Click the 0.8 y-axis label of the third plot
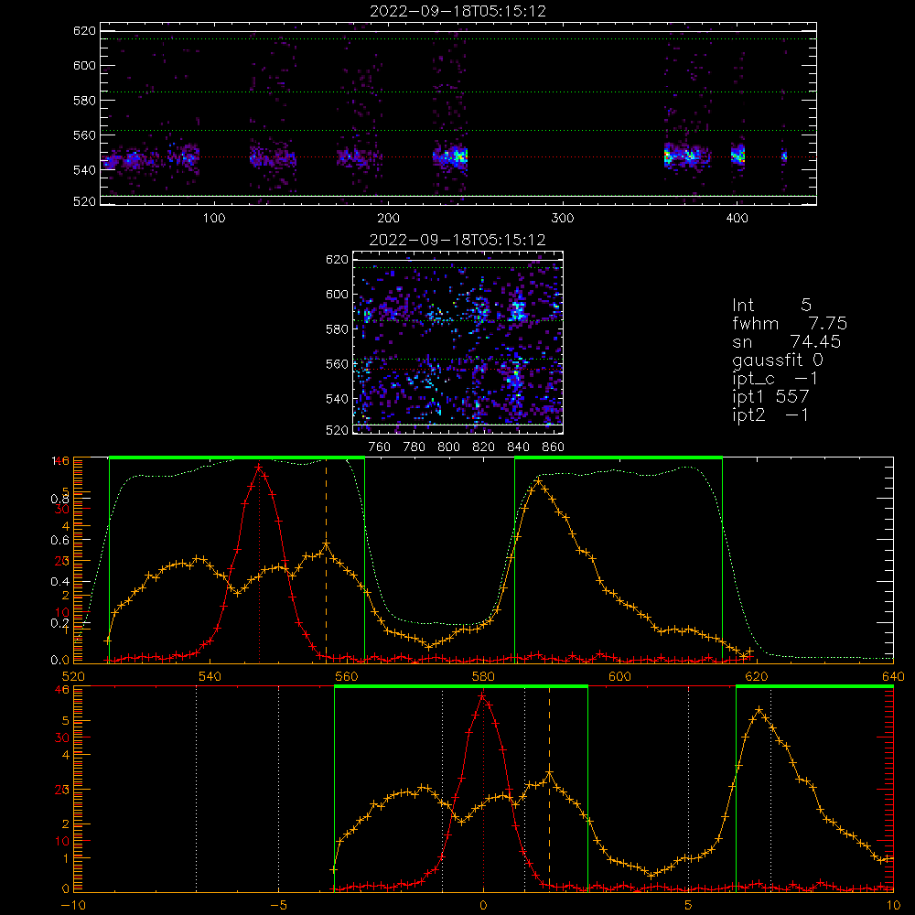915x915 pixels. (x=59, y=499)
